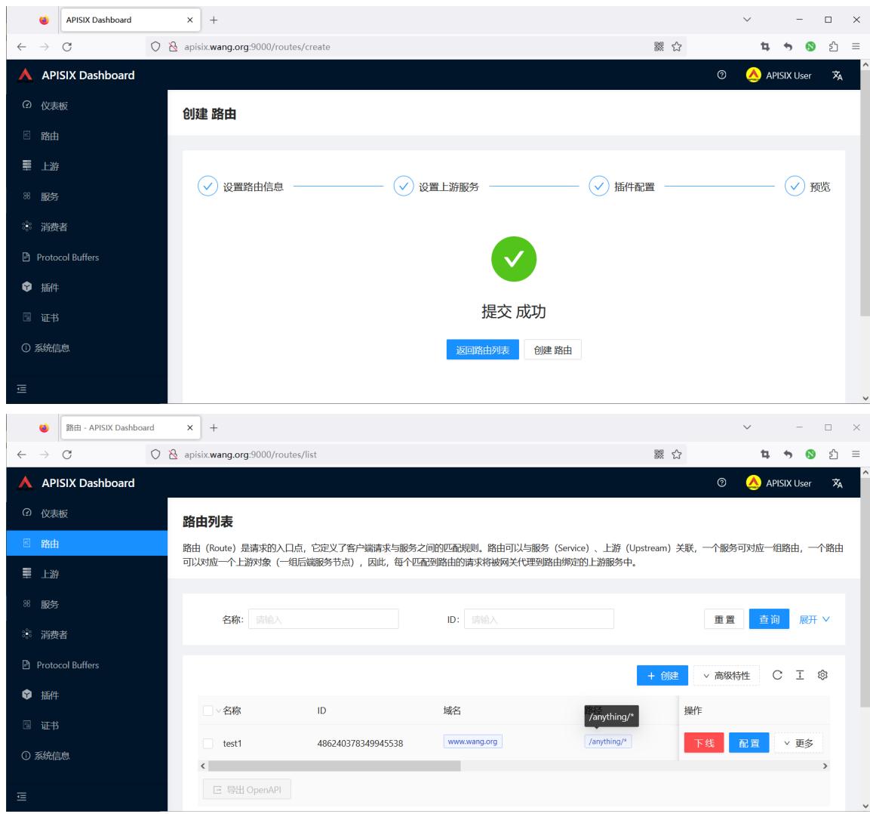Image resolution: width=870 pixels, height=814 pixels.
Task: Go back in top browser window
Action: pos(22,47)
